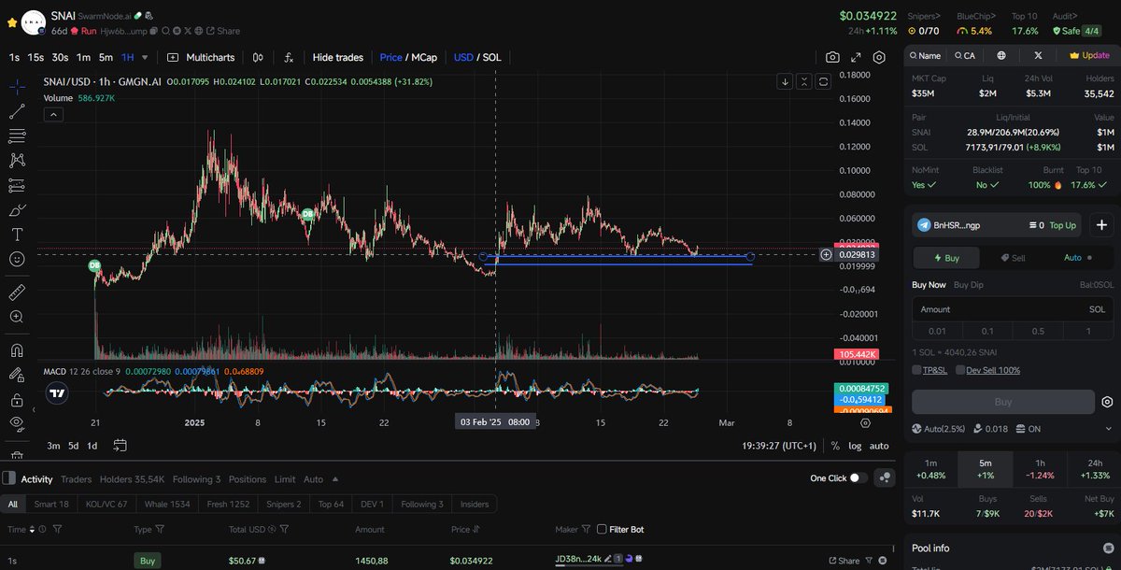
Task: Open chart settings with gear icon
Action: click(x=878, y=57)
